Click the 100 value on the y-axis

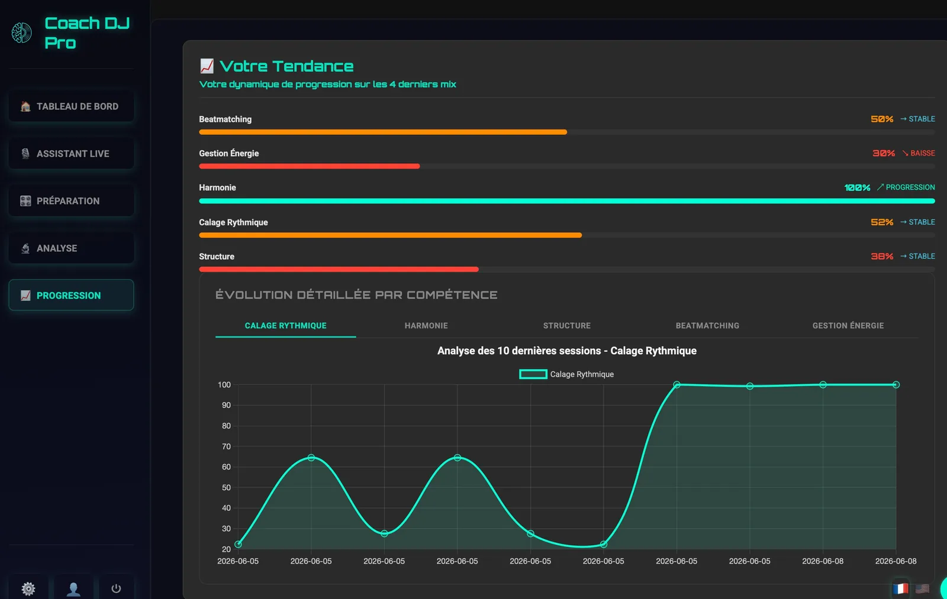point(224,385)
